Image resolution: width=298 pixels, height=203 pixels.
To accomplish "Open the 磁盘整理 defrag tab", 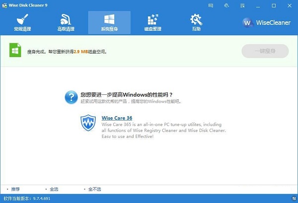I will pyautogui.click(x=153, y=22).
